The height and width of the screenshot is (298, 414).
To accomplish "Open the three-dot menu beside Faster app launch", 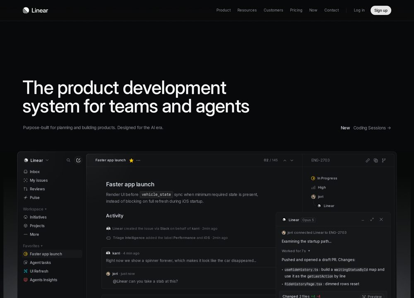I will 138,161.
